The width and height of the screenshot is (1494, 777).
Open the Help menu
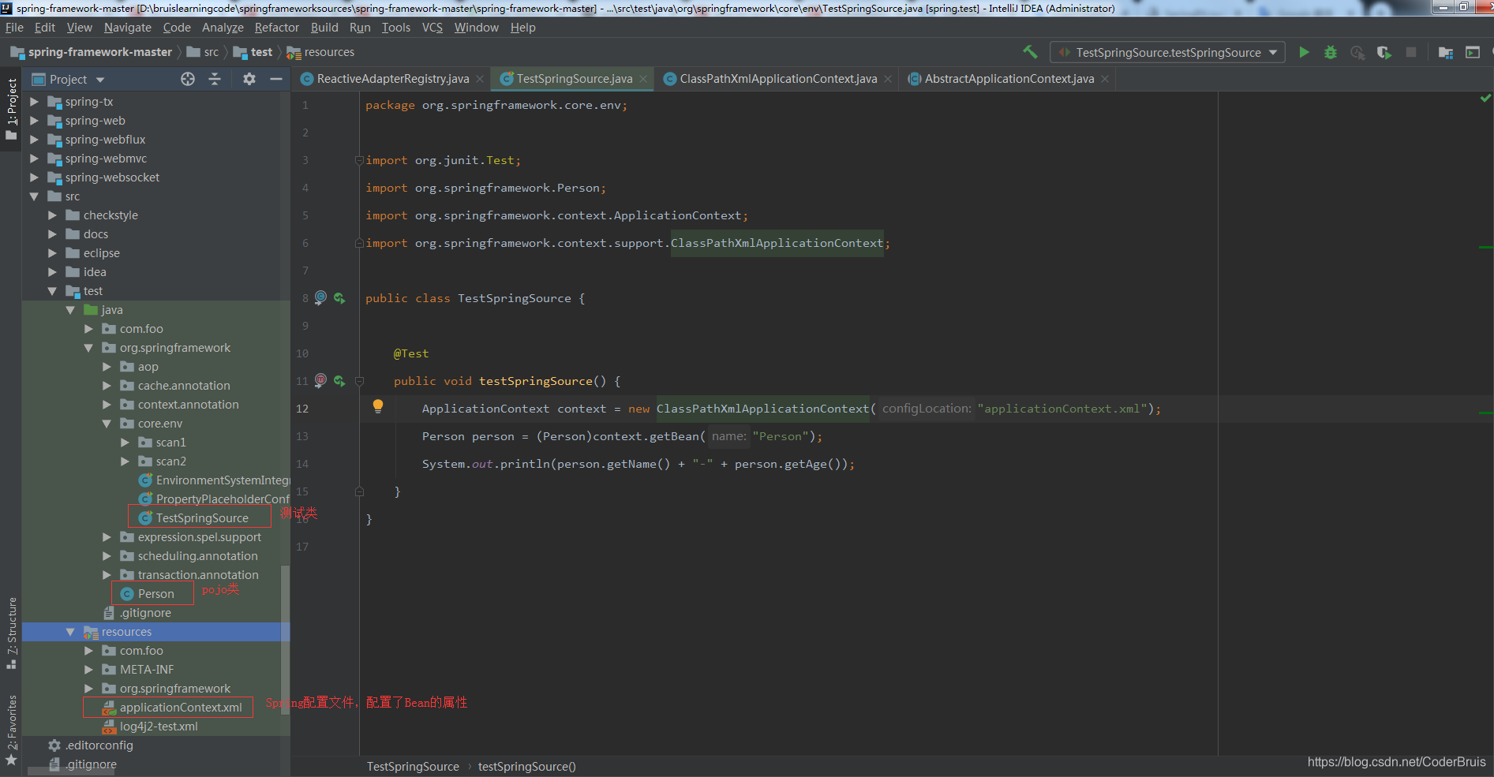tap(522, 28)
